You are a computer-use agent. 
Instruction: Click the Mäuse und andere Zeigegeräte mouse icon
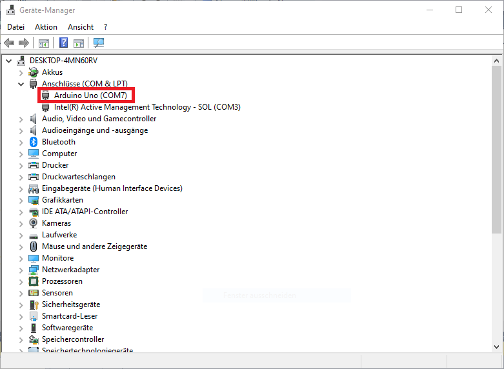[x=34, y=246]
